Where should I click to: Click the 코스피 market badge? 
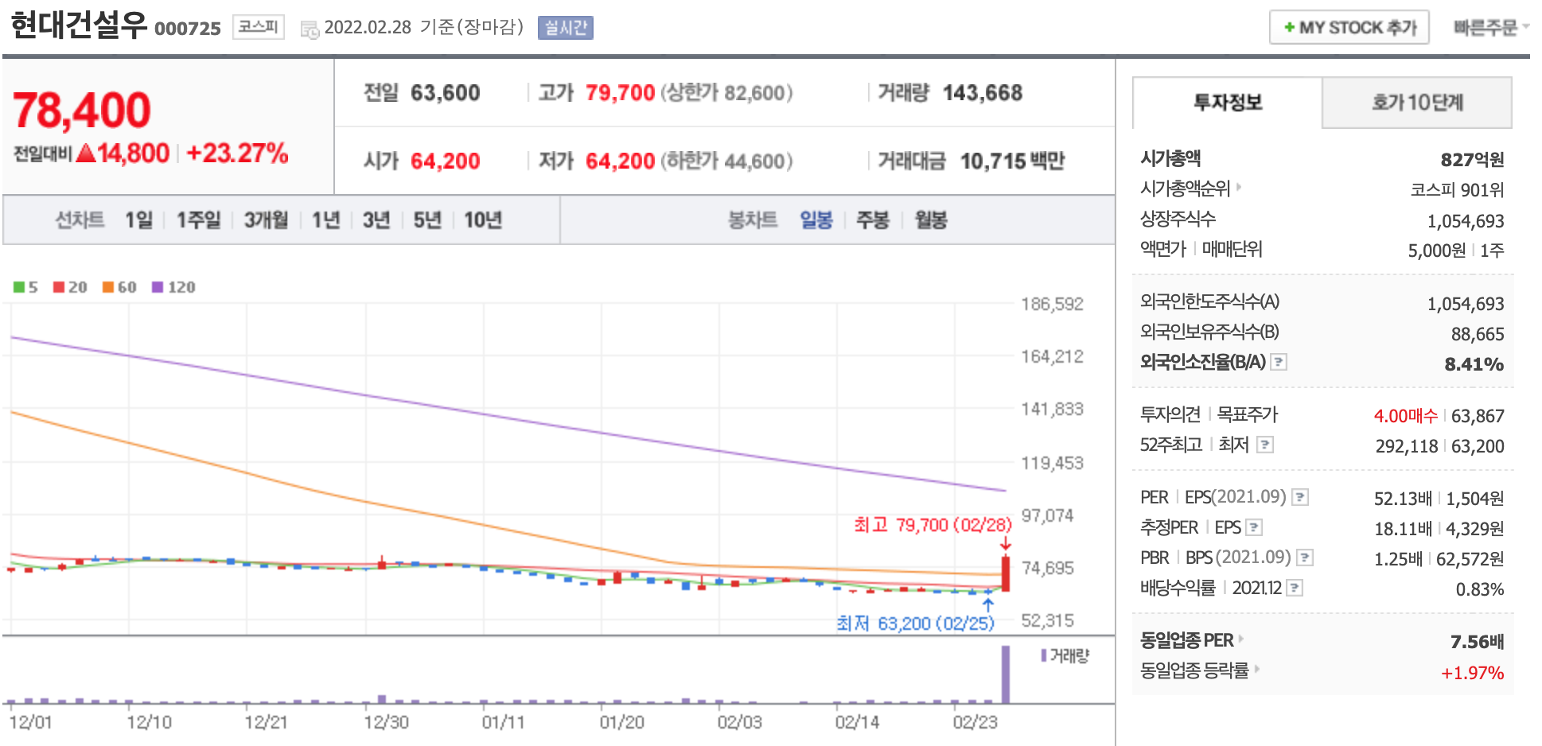point(259,27)
